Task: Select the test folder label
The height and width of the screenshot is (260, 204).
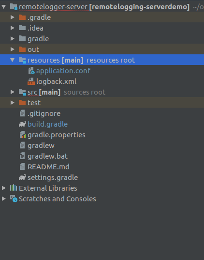Action: tap(34, 103)
